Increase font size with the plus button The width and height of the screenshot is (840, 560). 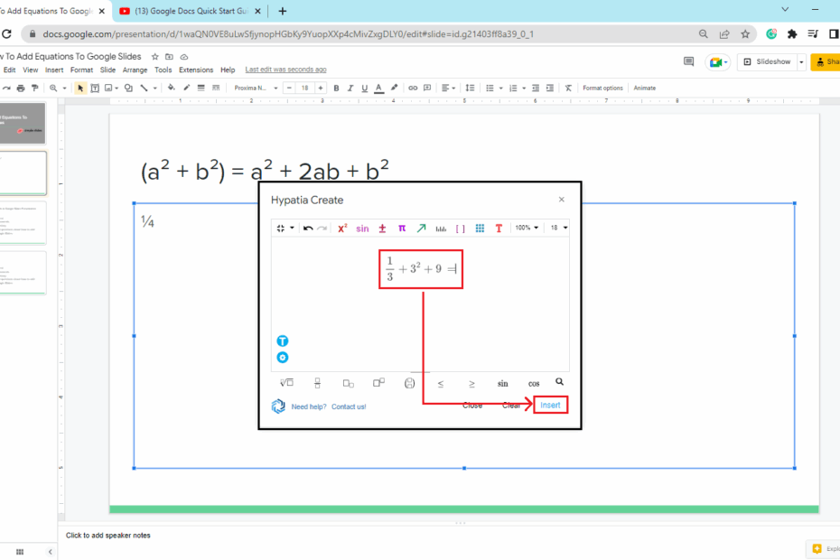[321, 88]
